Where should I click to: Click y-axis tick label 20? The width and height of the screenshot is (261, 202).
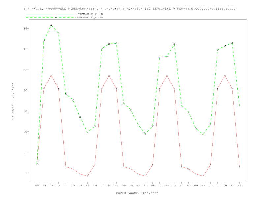pos(25,90)
